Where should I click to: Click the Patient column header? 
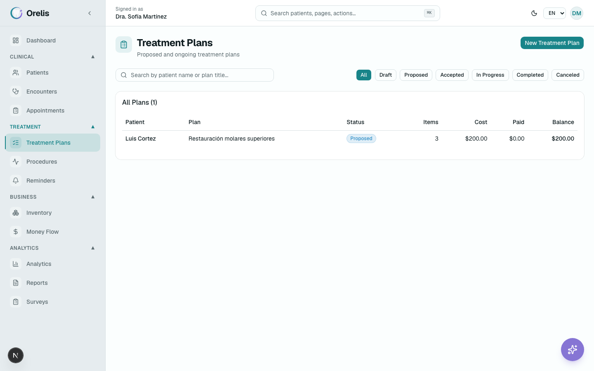click(135, 122)
